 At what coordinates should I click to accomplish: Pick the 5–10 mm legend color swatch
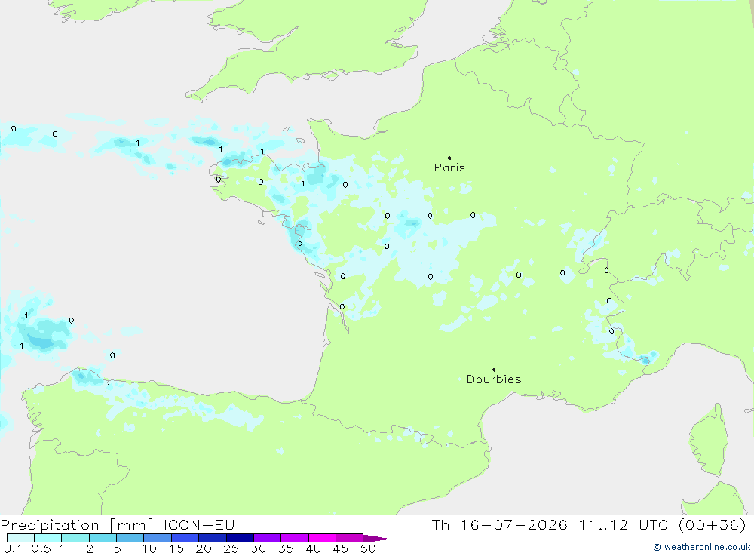tap(130, 538)
